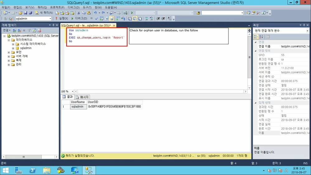
Task: Switch to the 결과 results tab
Action: click(x=68, y=97)
